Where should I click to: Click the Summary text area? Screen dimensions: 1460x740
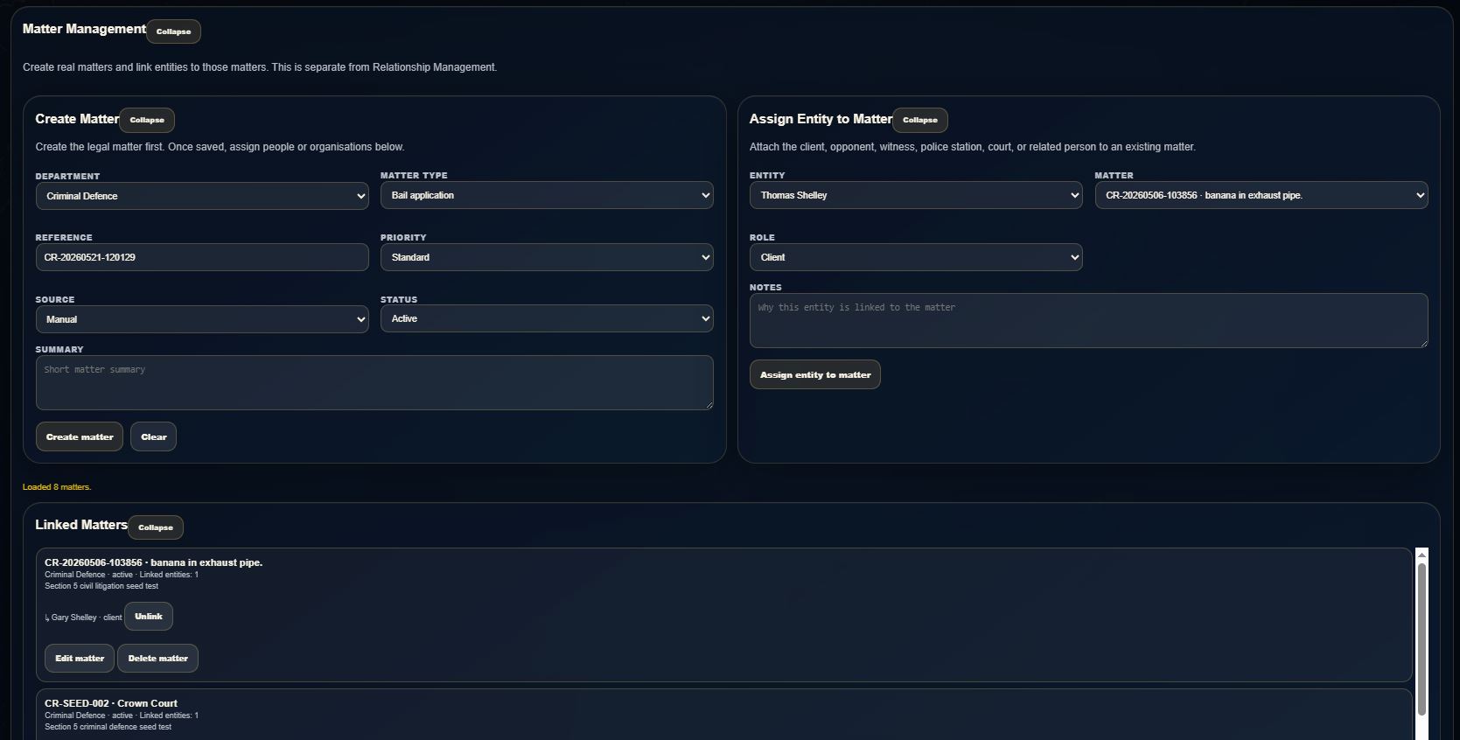coord(374,382)
